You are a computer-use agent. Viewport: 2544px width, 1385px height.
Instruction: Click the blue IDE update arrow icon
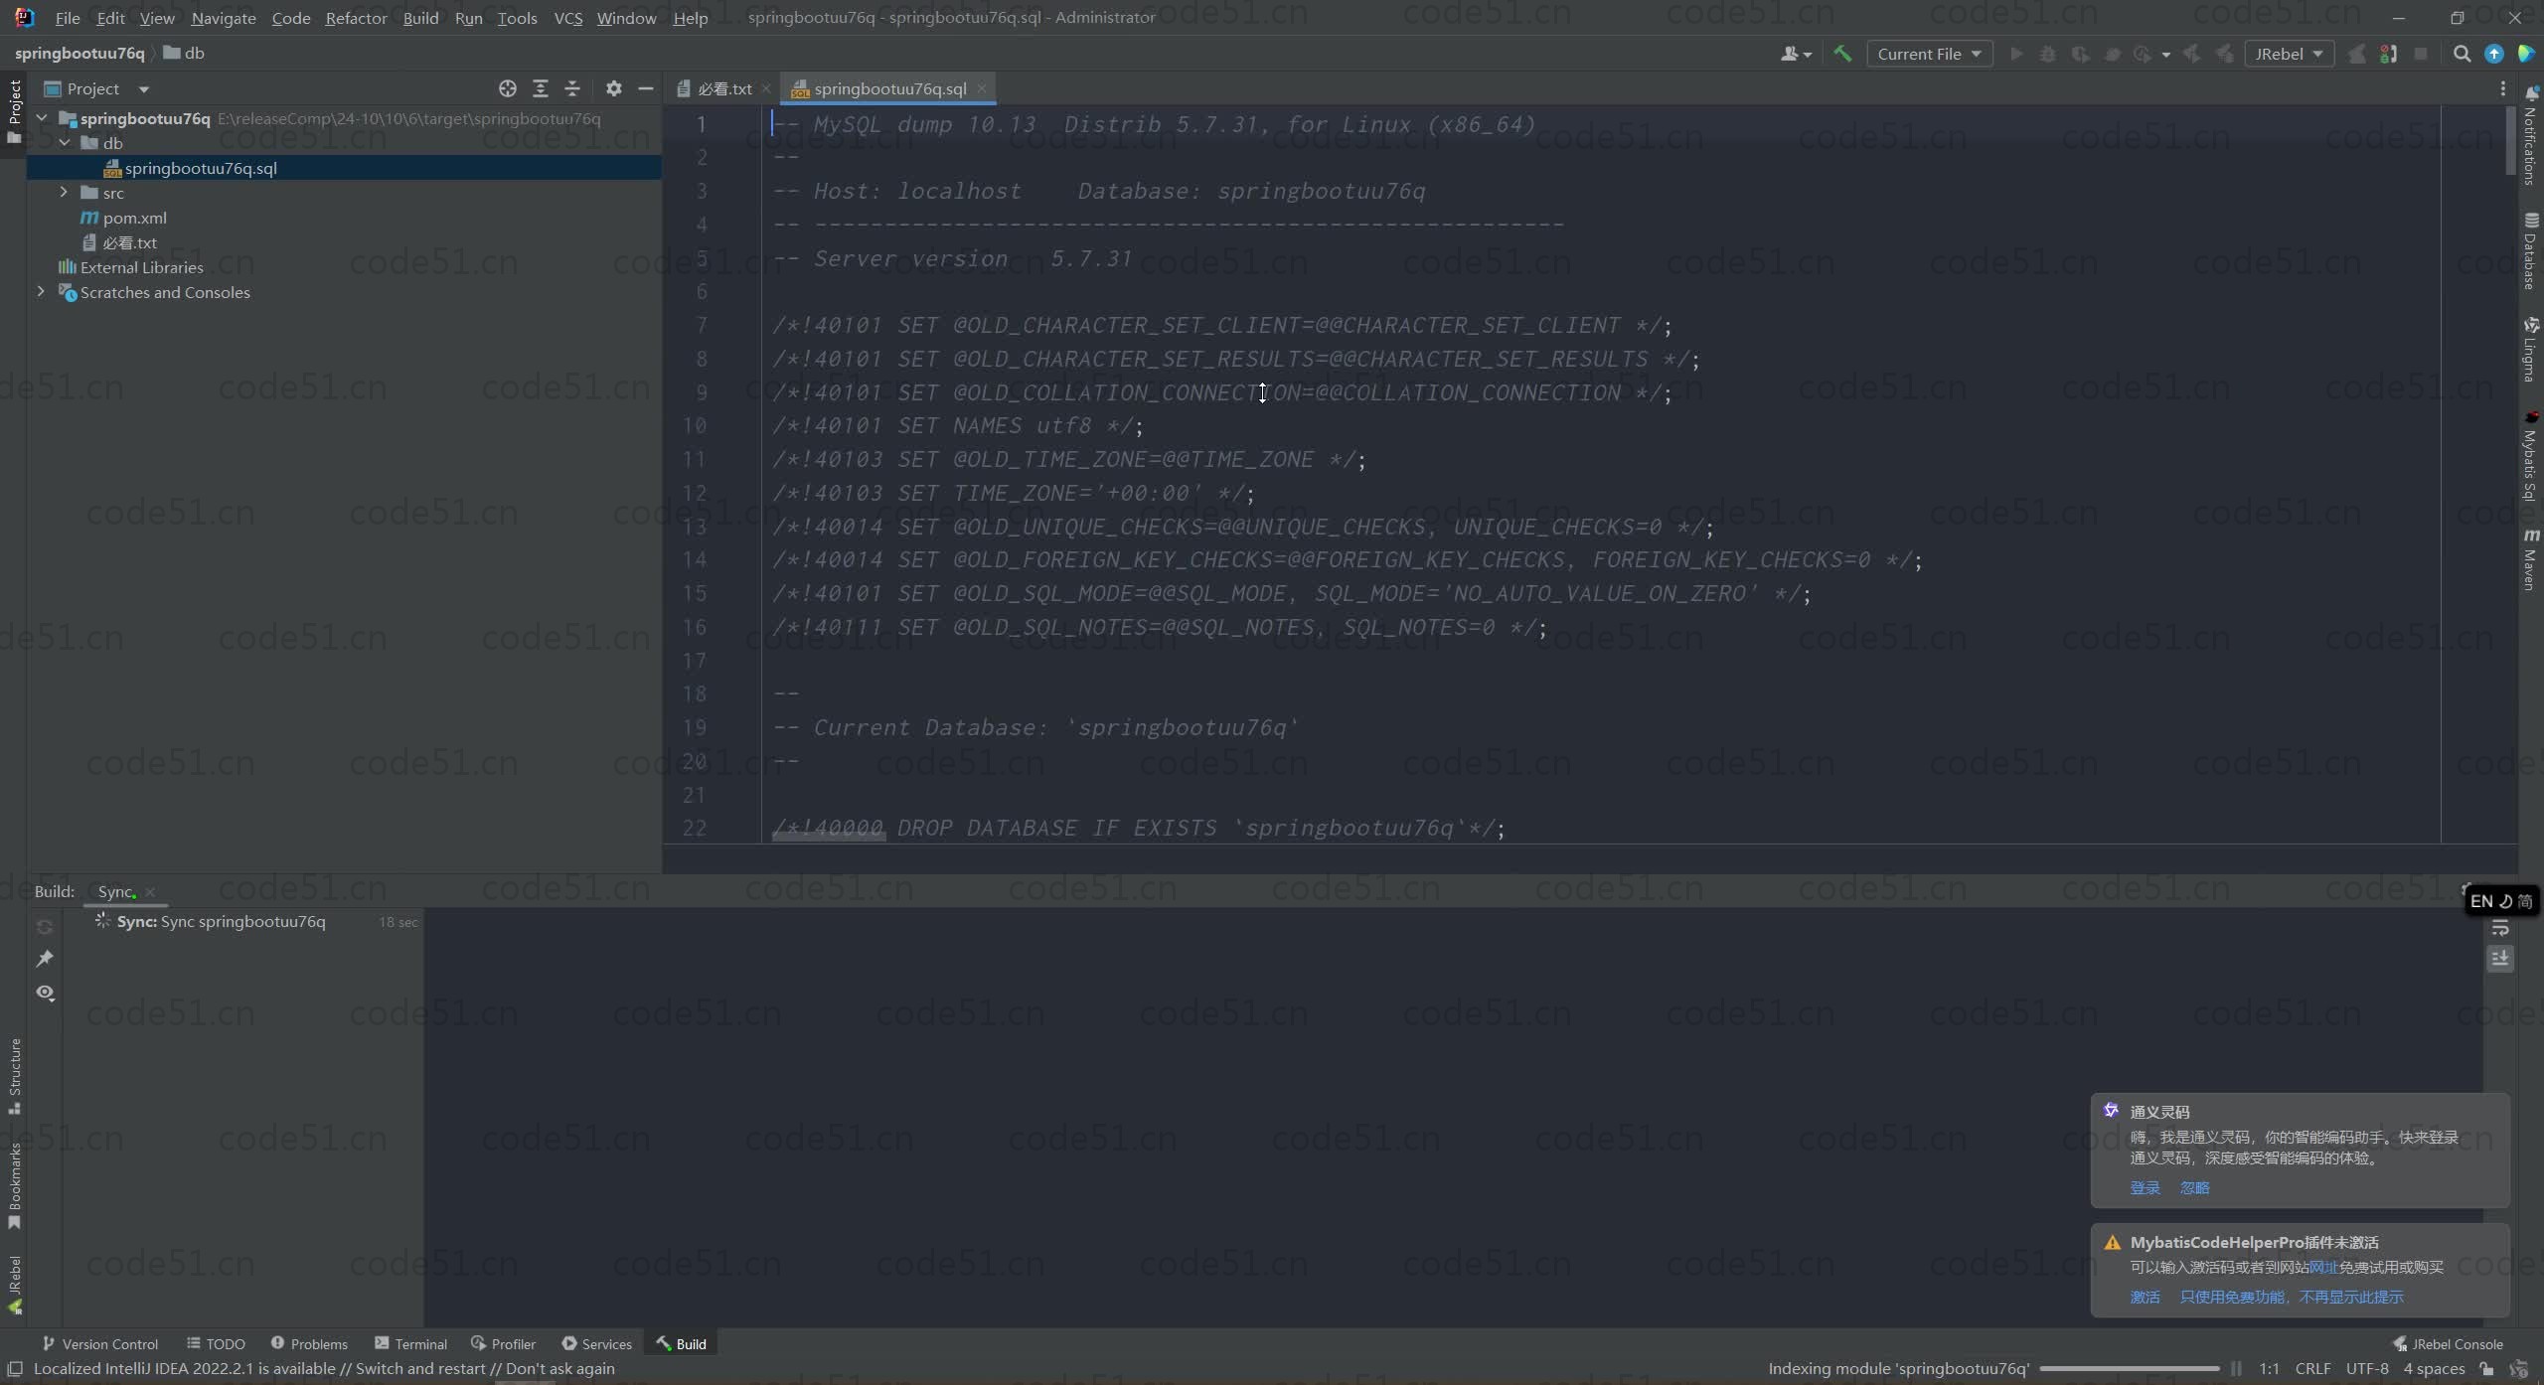coord(2493,54)
